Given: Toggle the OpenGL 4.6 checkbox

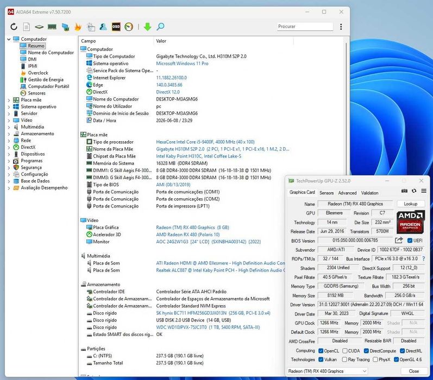Looking at the screenshot, I should [396, 359].
